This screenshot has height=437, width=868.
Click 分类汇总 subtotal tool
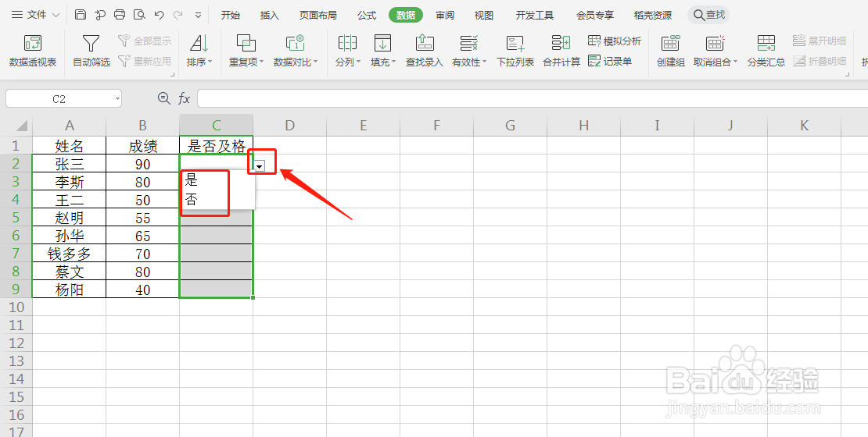tap(766, 51)
